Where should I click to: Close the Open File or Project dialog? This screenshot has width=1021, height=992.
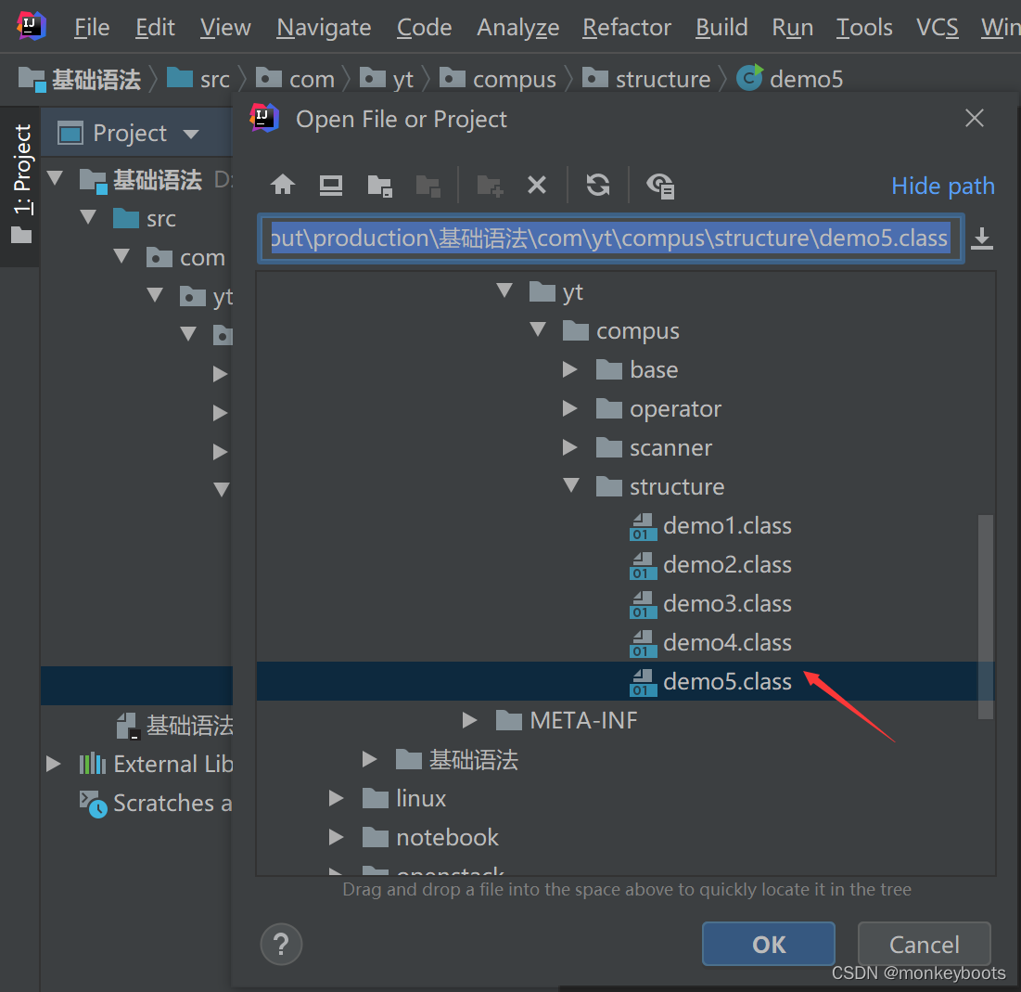tap(974, 118)
